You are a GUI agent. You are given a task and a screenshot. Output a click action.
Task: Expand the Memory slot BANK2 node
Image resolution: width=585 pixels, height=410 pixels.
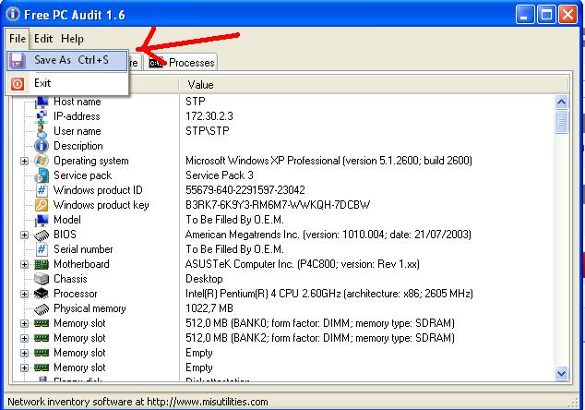tap(24, 338)
